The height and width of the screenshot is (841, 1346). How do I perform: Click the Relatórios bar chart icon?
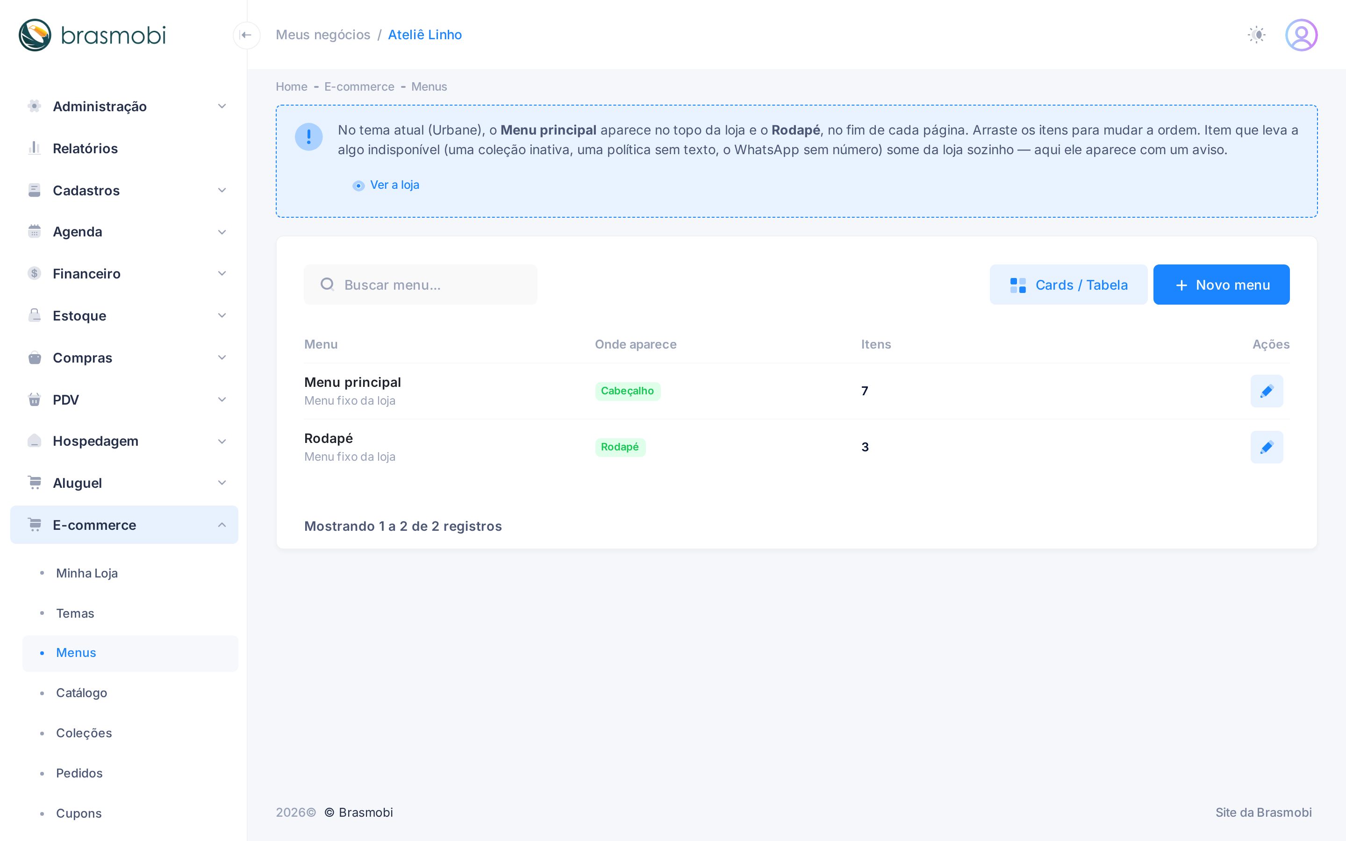tap(35, 148)
